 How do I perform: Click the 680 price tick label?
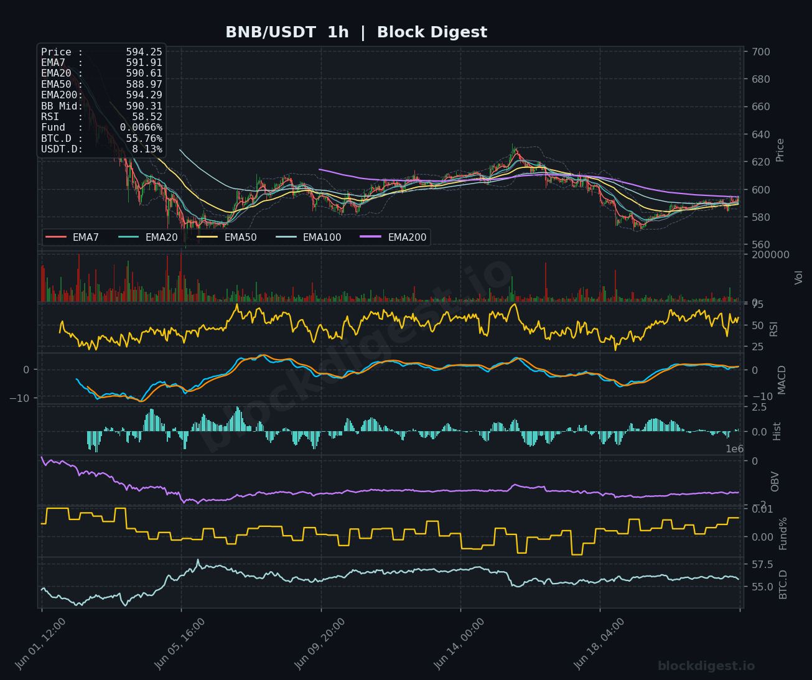(761, 79)
